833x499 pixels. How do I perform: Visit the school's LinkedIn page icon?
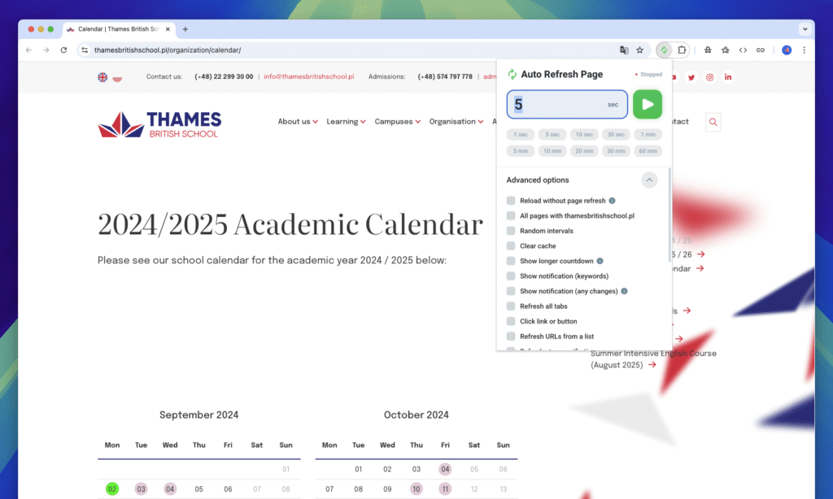(728, 77)
